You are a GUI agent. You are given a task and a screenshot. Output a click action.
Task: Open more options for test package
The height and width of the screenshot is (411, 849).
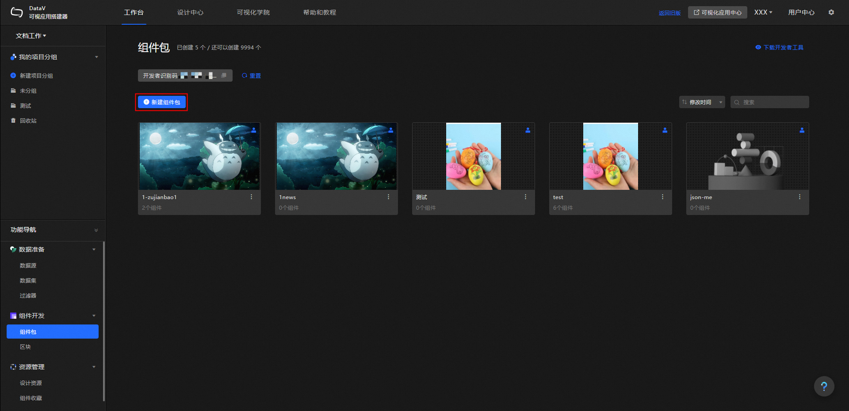663,197
